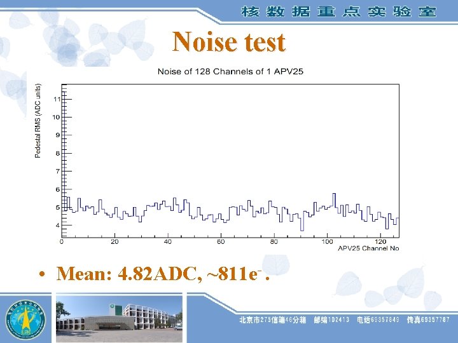Click the noise dip near channel 90
This screenshot has height=343, width=458.
click(x=302, y=230)
